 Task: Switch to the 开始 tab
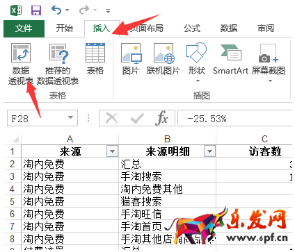[65, 28]
